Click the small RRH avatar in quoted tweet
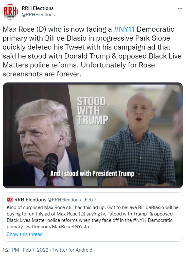186x258 pixels. click(10, 199)
